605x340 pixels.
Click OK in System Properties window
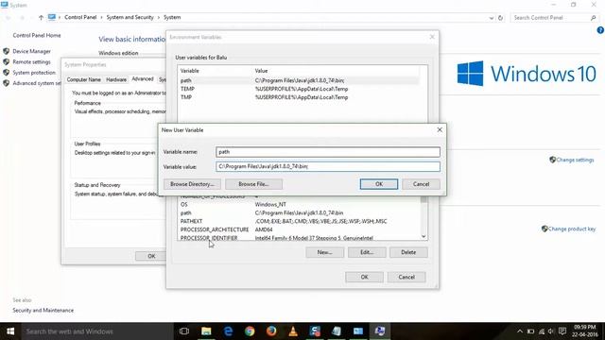[x=151, y=256]
